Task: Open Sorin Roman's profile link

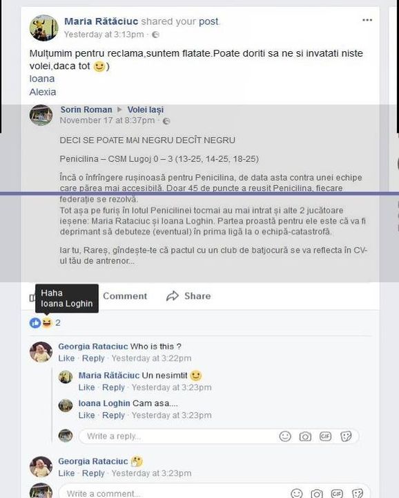Action: pos(86,109)
